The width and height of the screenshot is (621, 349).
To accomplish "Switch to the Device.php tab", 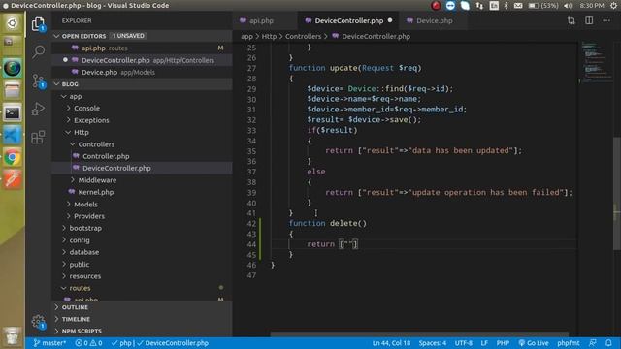I will (434, 20).
